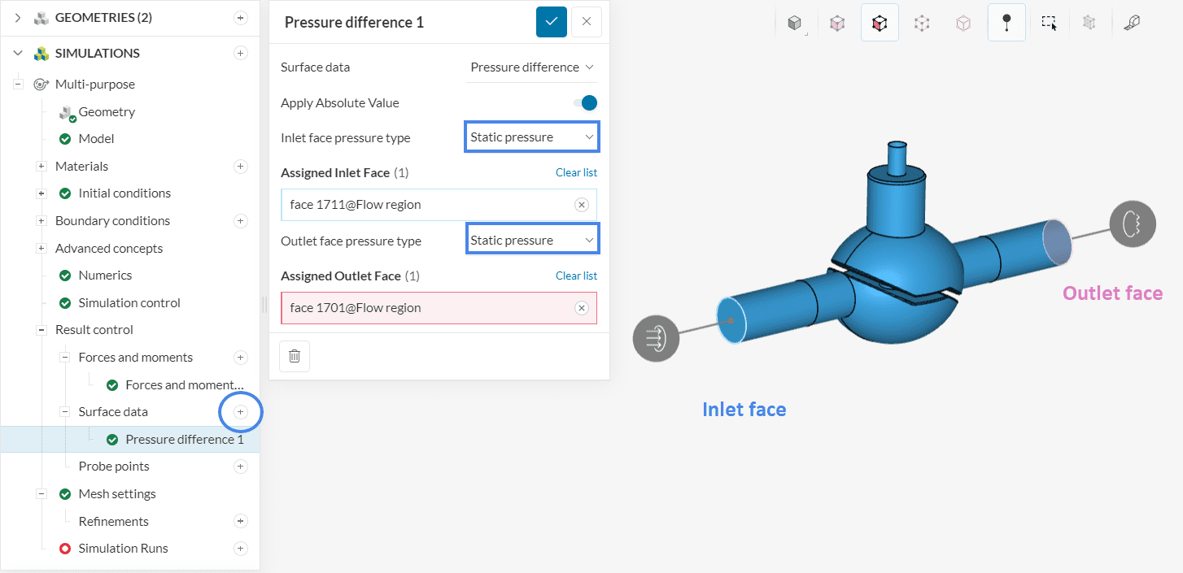Select Simulation control in tree

coord(129,303)
